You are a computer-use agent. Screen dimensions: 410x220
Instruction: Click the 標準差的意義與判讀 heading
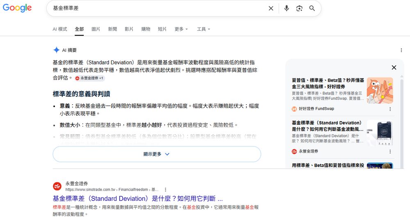click(x=81, y=94)
